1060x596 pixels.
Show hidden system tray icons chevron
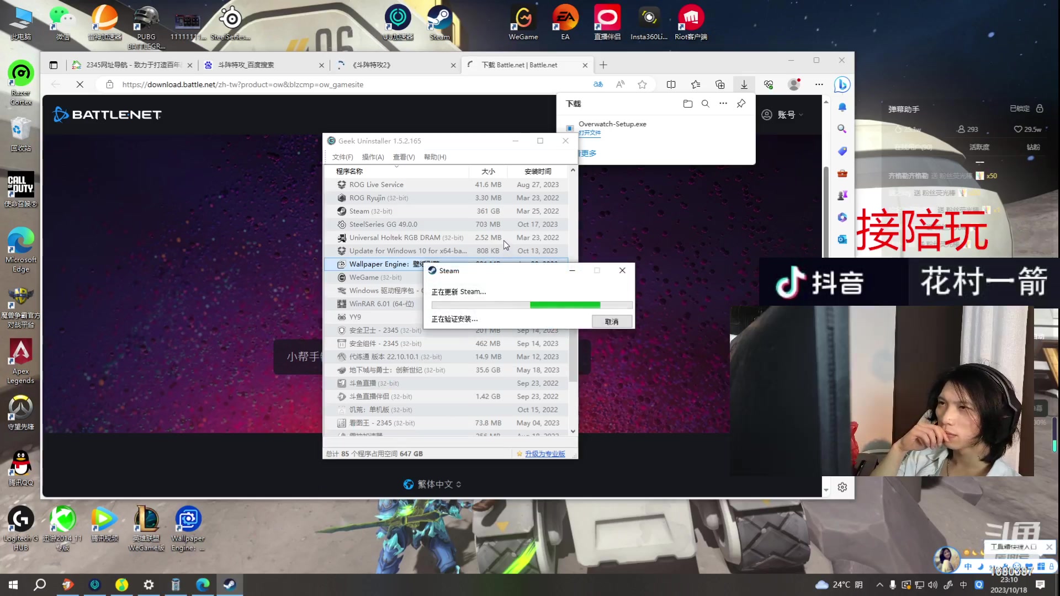879,585
